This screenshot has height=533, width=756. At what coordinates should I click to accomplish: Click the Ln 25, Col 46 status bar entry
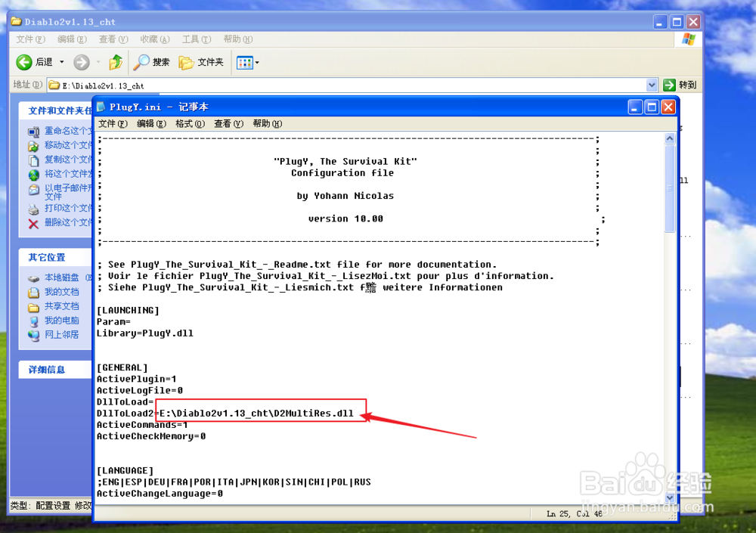(575, 513)
